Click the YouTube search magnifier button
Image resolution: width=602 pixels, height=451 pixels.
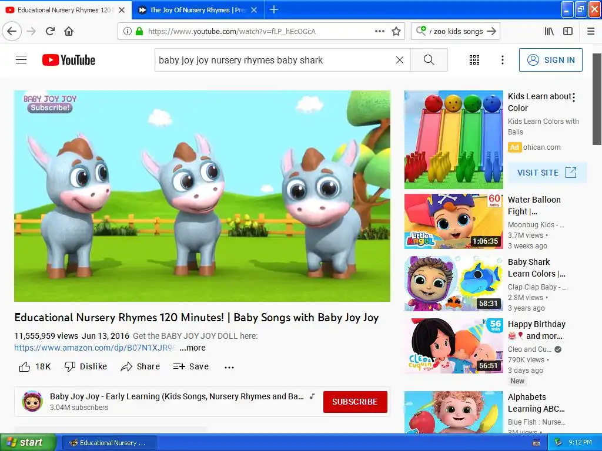pyautogui.click(x=429, y=60)
